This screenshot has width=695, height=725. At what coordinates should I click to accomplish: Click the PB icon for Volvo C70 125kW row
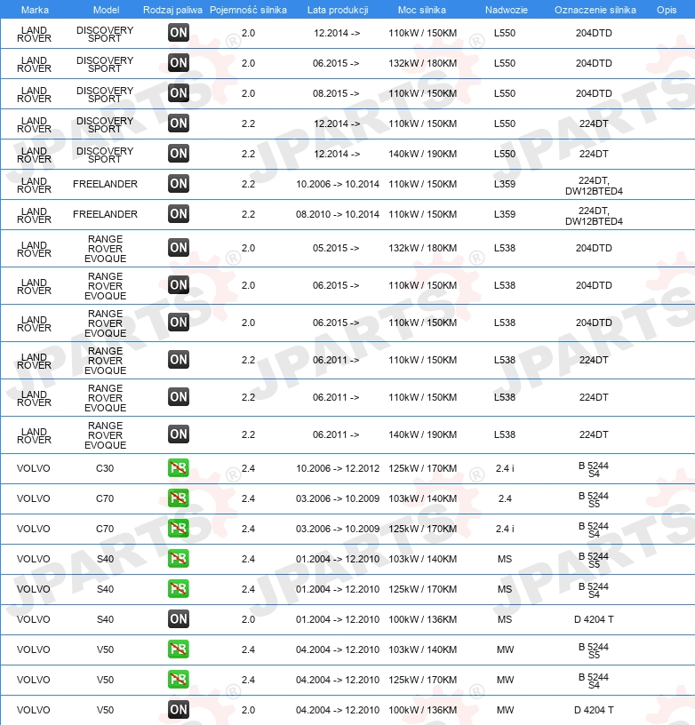179,529
